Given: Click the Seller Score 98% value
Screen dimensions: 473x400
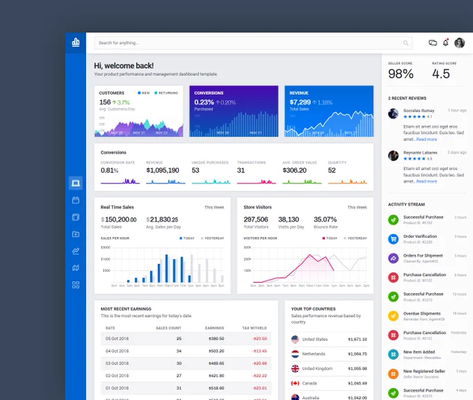Looking at the screenshot, I should [401, 74].
